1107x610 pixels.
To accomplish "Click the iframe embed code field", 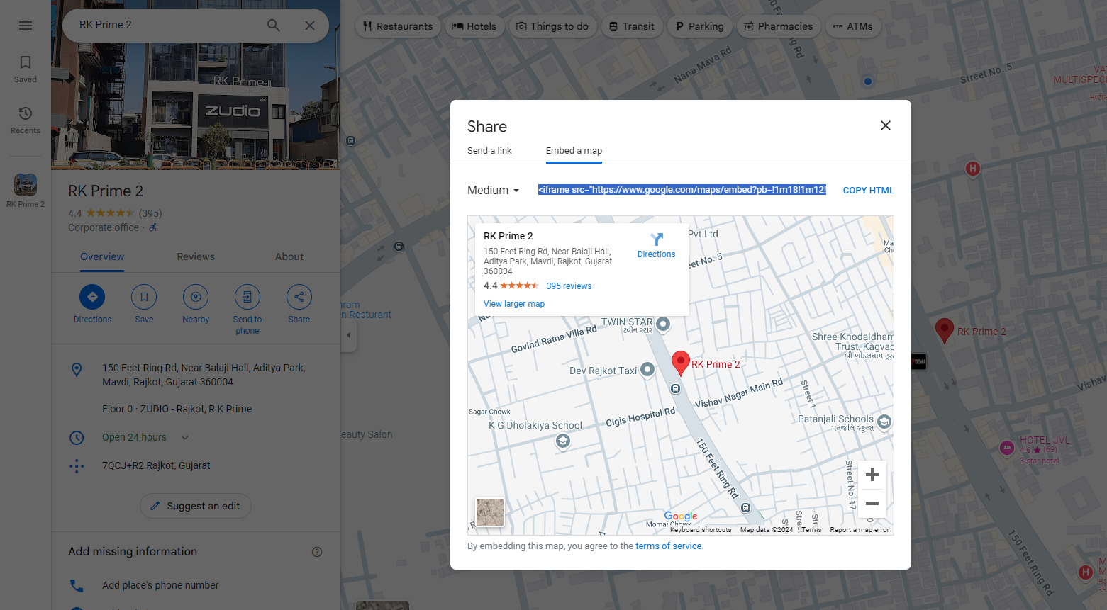I will pyautogui.click(x=682, y=190).
